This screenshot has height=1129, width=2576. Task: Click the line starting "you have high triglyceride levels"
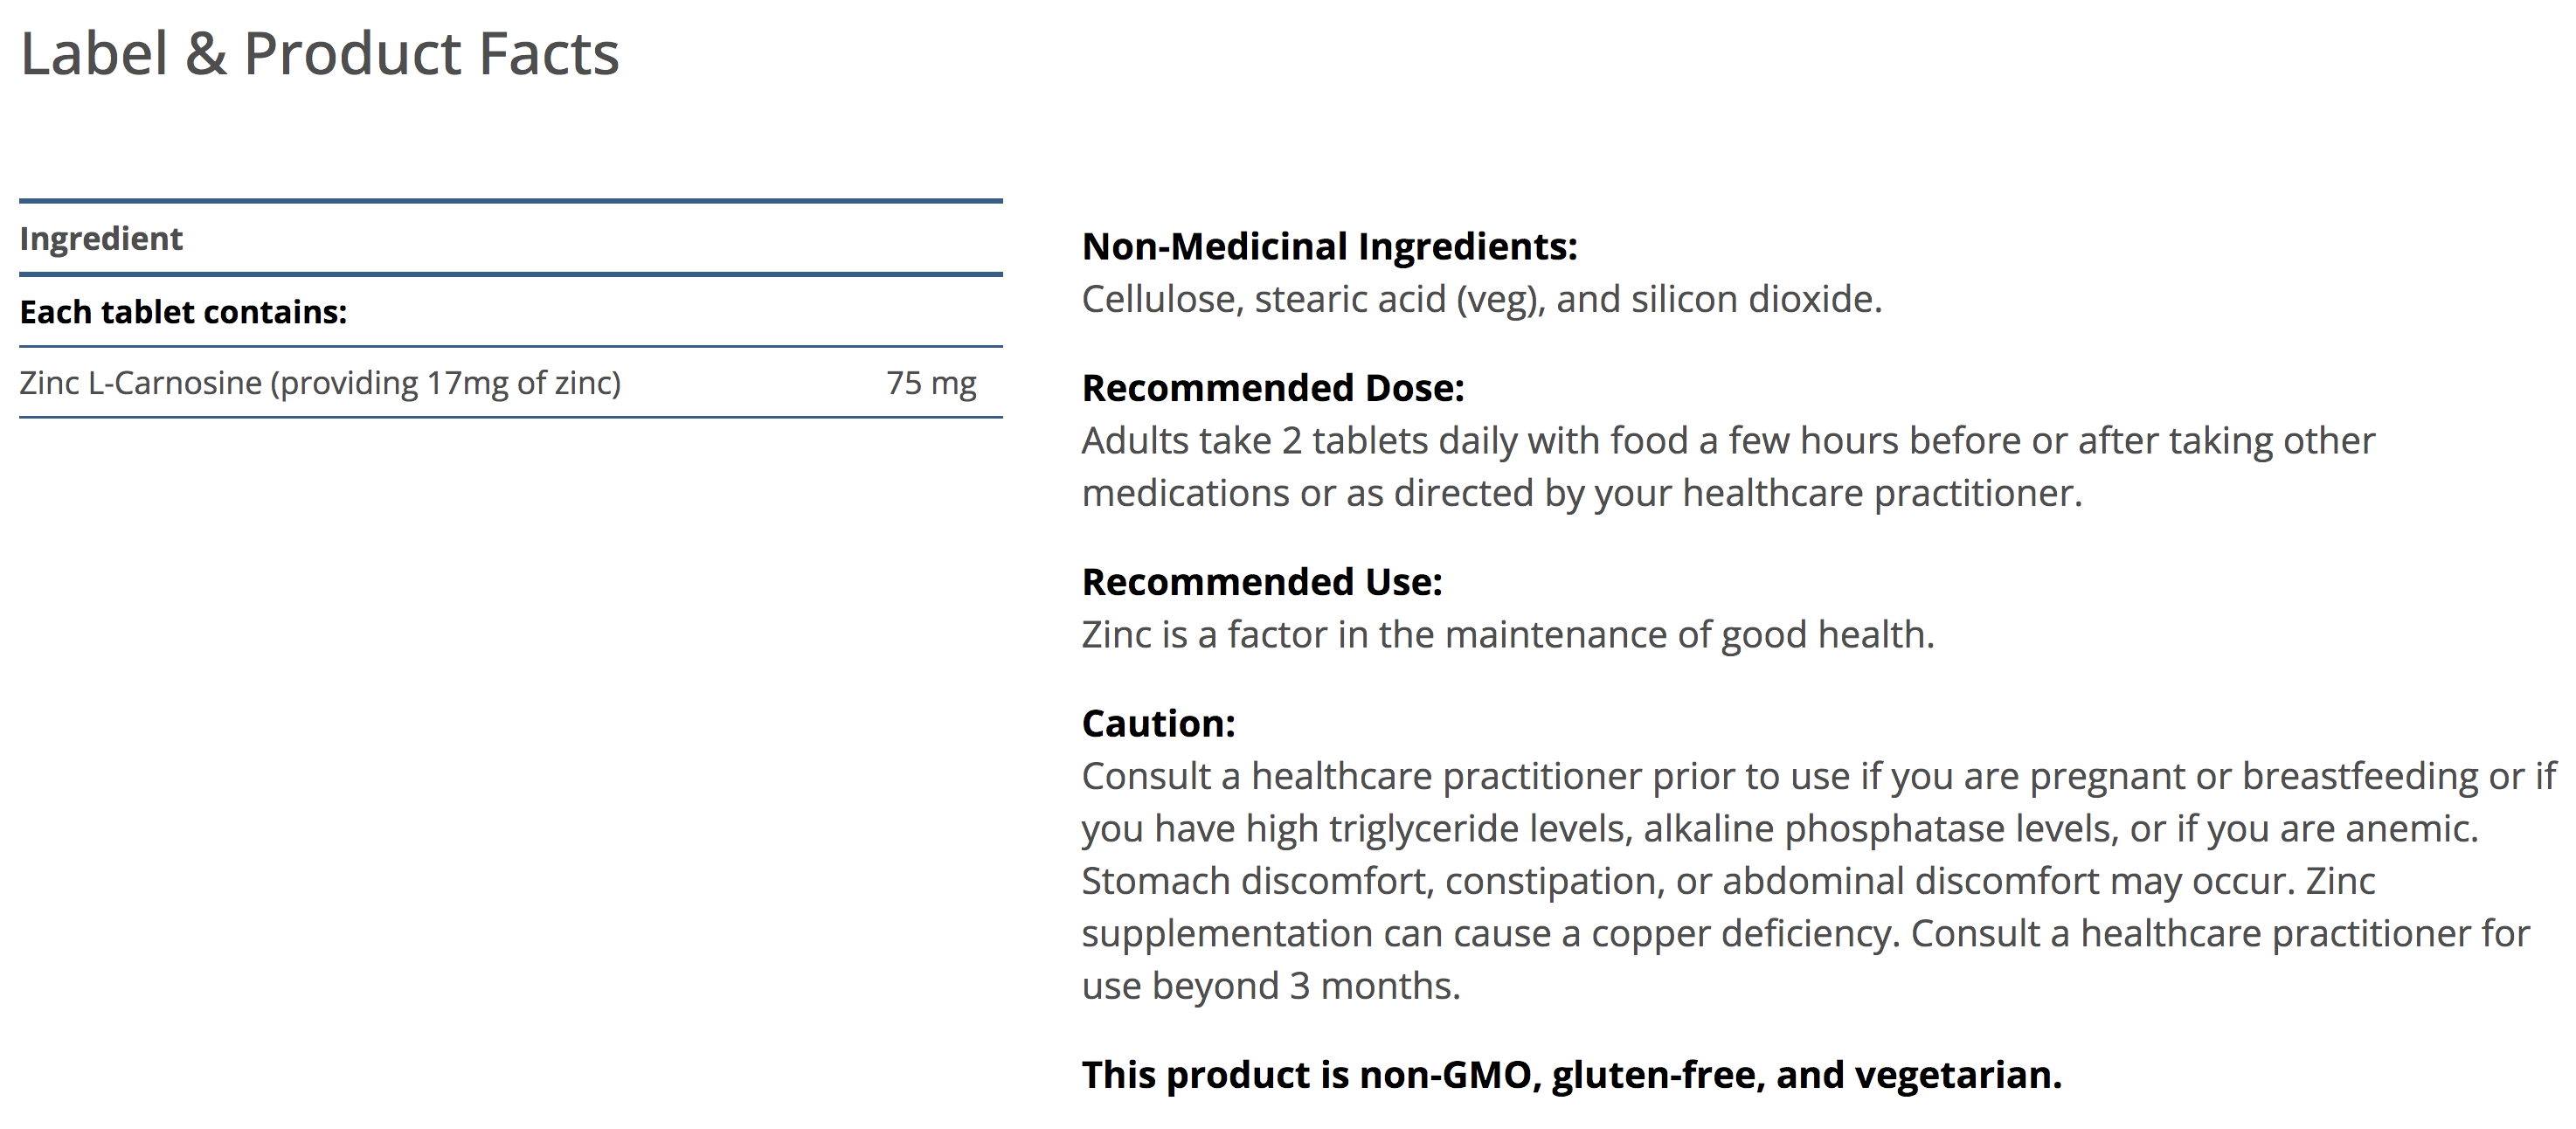click(x=1779, y=829)
